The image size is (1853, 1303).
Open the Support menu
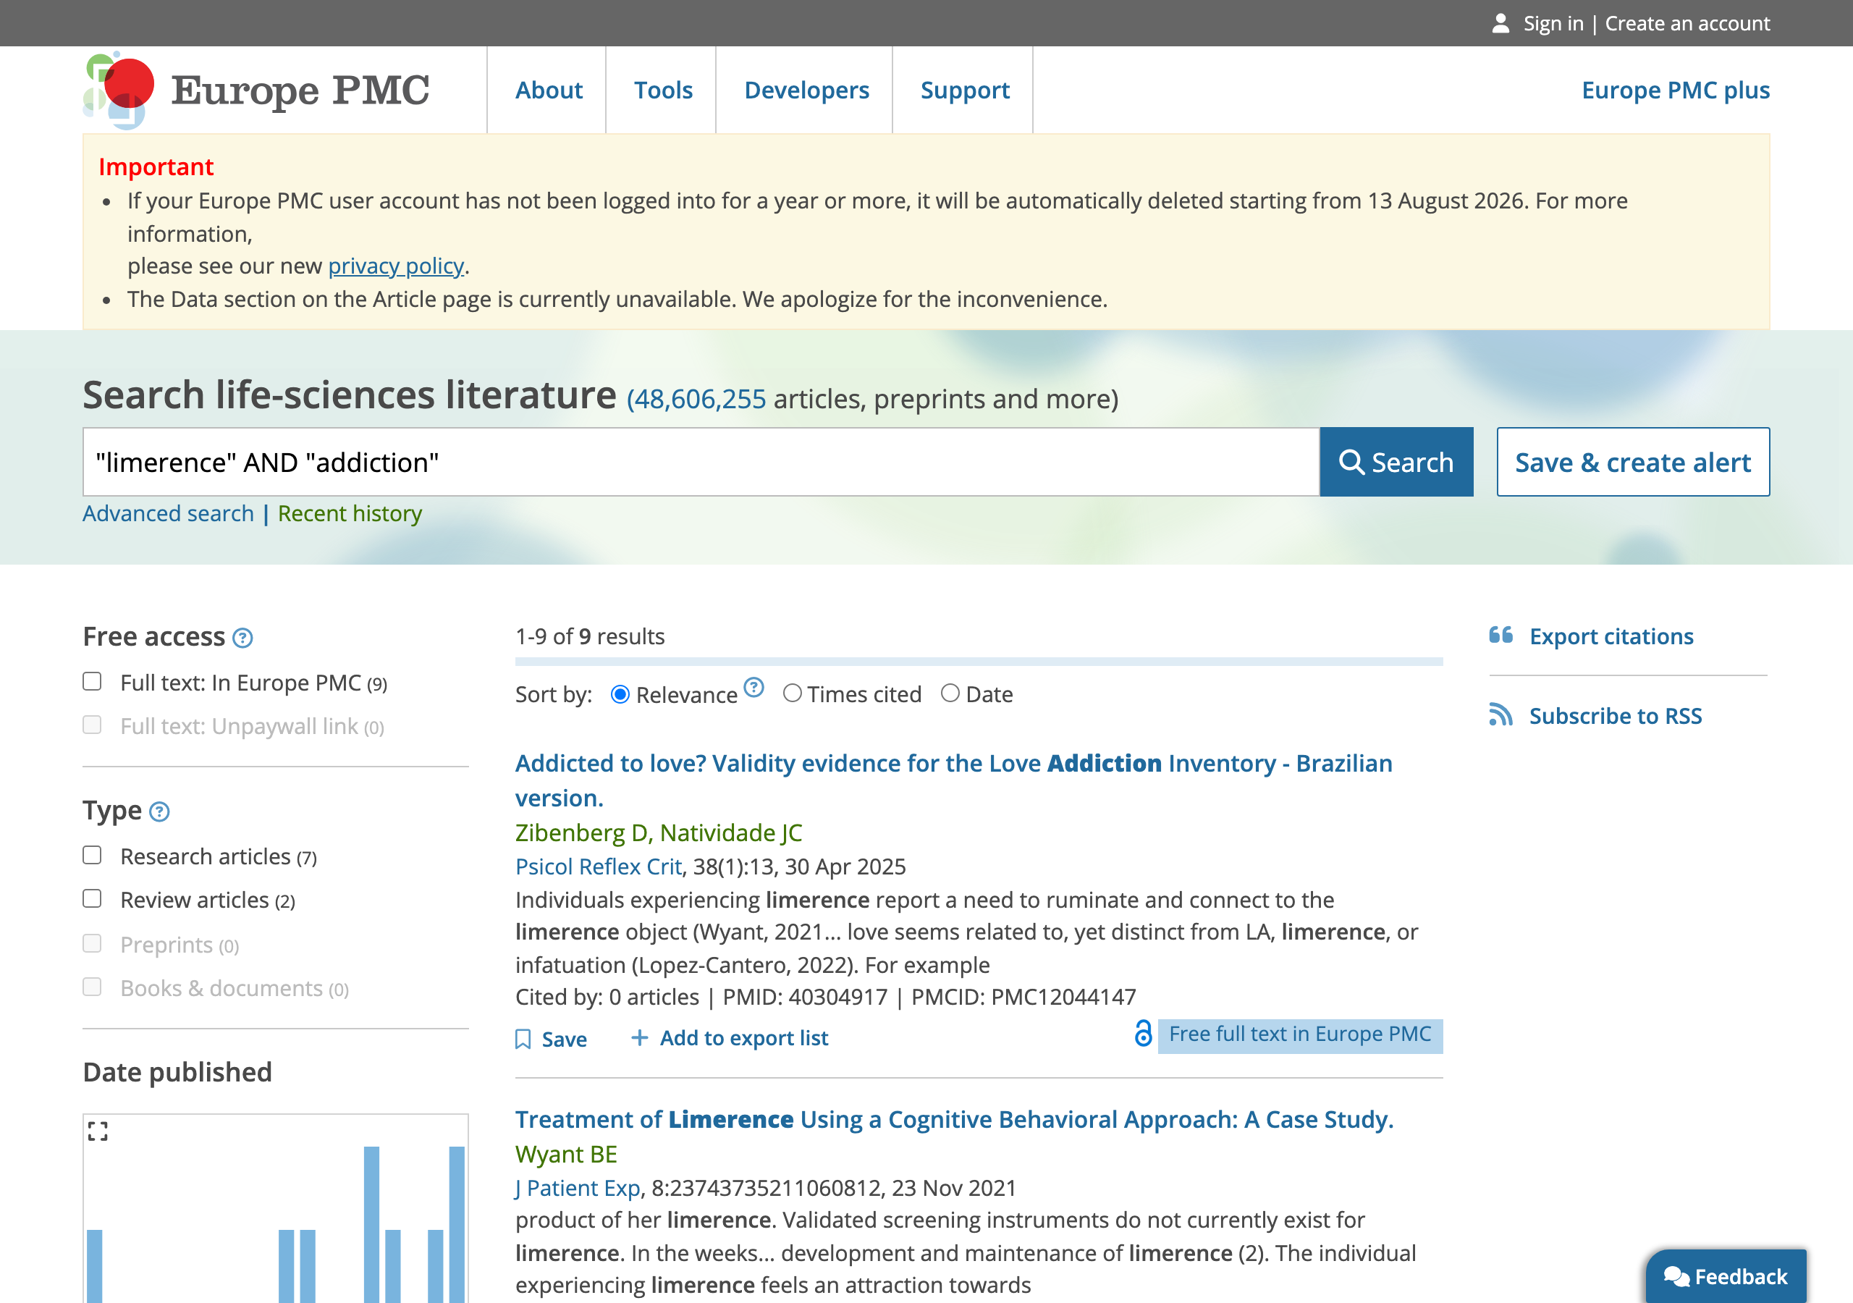[966, 90]
